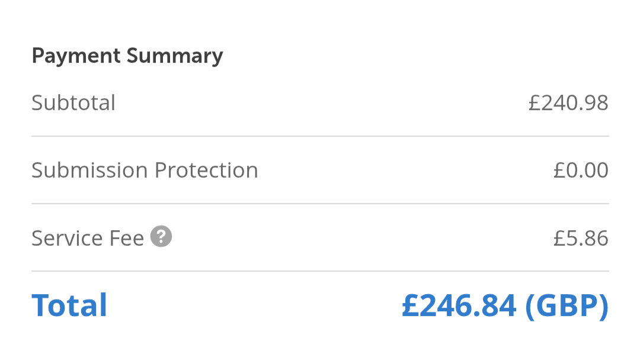Click the Submission Protection label
Image resolution: width=640 pixels, height=361 pixels.
point(145,170)
